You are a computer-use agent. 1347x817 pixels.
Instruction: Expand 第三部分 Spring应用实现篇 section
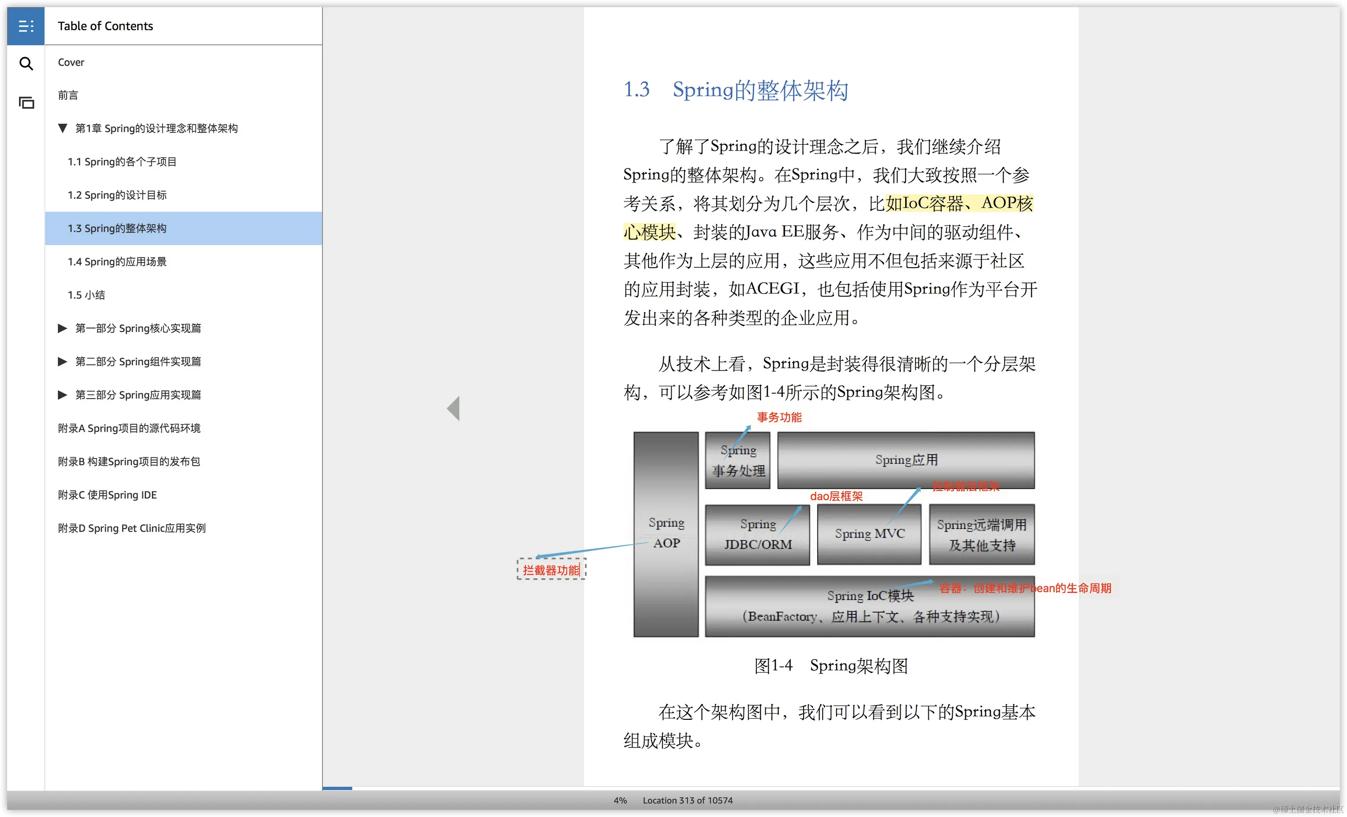(x=62, y=395)
